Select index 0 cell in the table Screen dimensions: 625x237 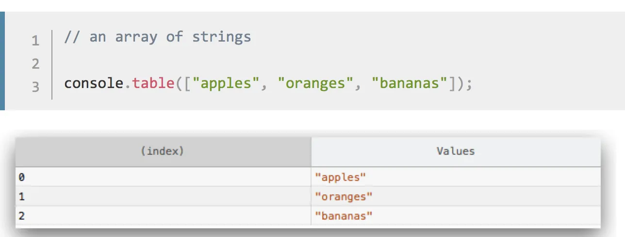coord(21,177)
